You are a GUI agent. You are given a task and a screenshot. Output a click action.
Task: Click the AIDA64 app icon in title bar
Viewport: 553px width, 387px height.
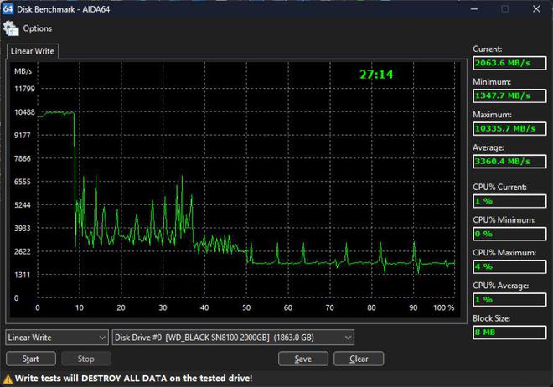[8, 9]
